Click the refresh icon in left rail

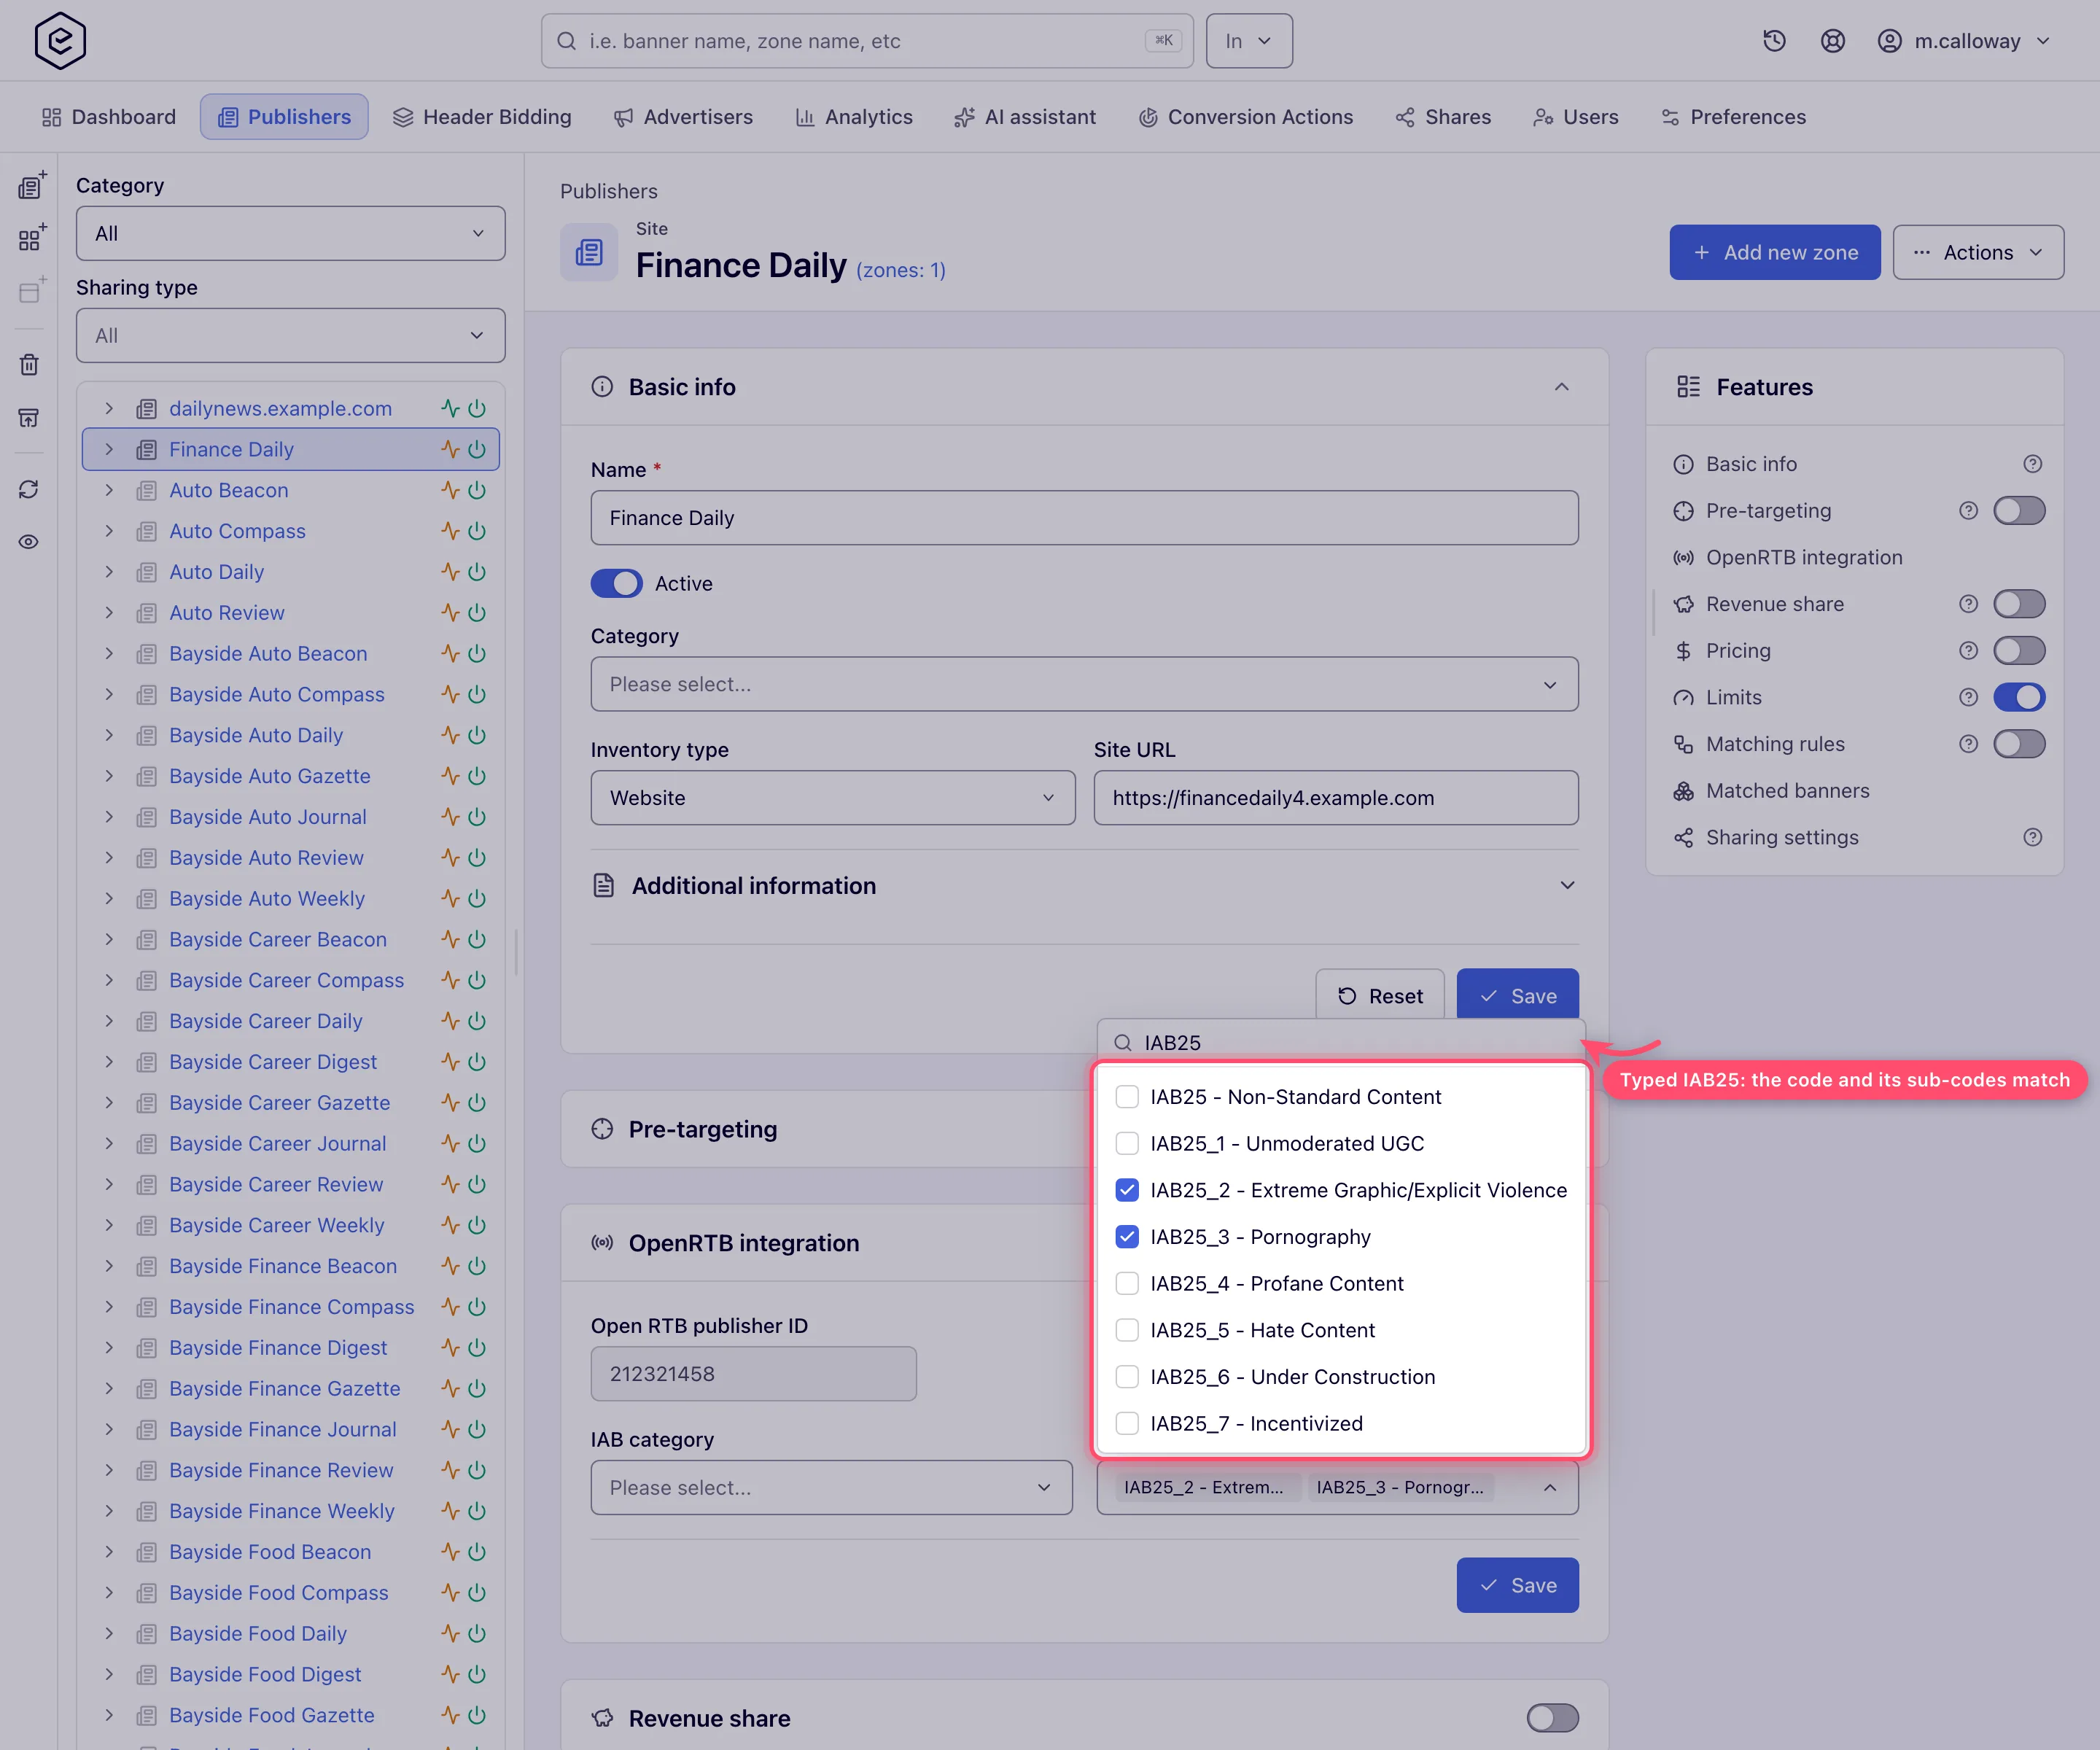pyautogui.click(x=29, y=489)
